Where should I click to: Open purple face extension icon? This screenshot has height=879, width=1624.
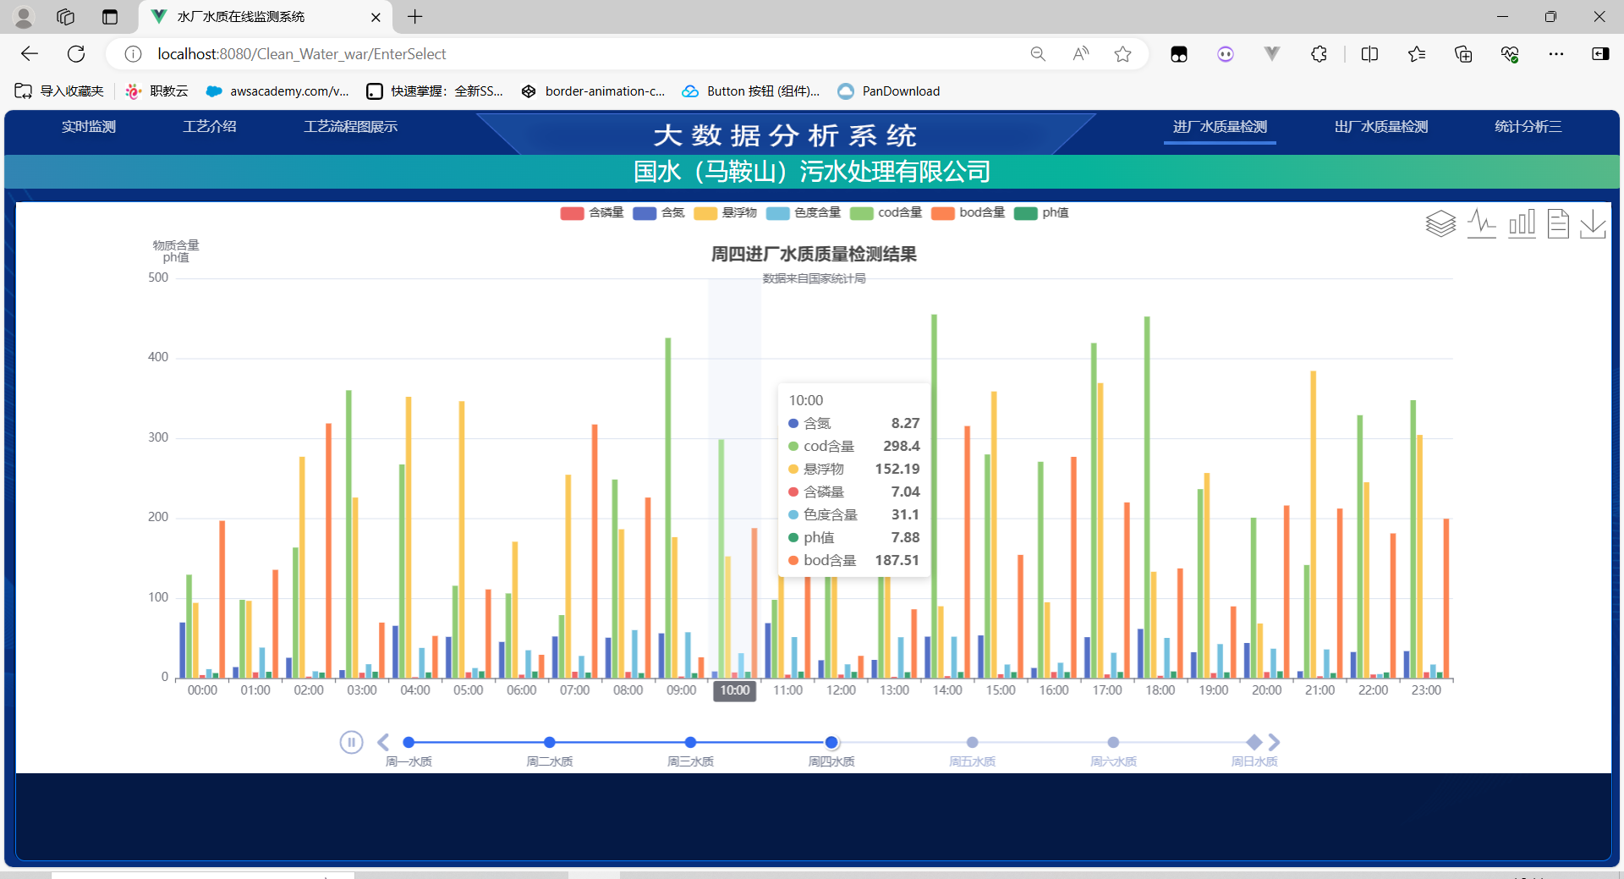(x=1226, y=54)
